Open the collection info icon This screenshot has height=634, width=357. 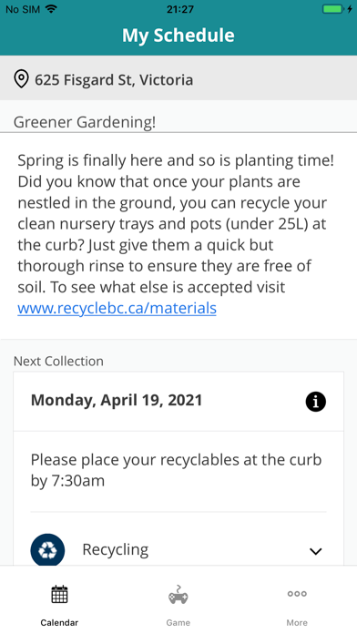[x=315, y=402]
